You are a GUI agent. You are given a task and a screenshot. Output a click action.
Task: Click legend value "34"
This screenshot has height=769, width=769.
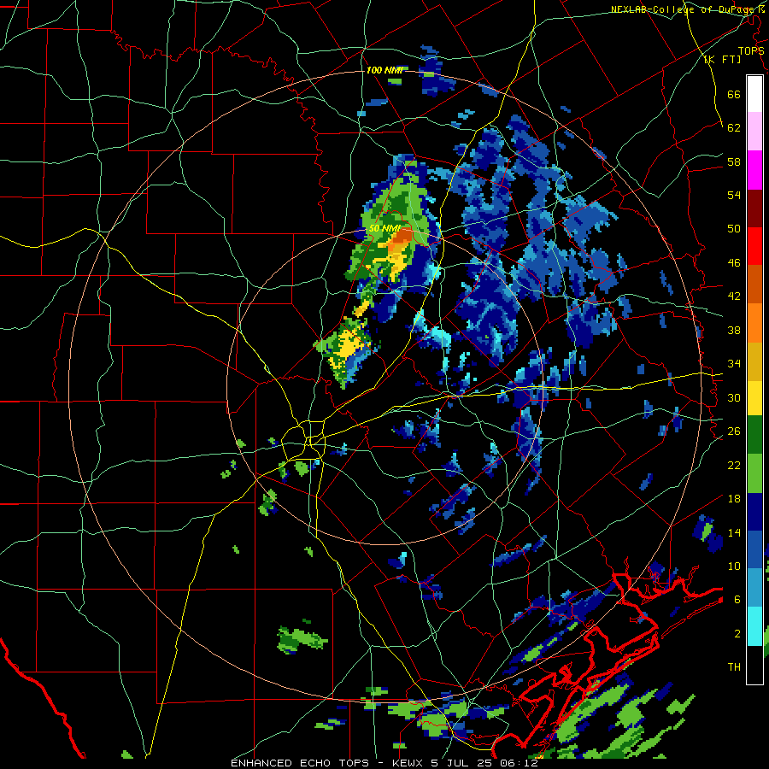[734, 363]
